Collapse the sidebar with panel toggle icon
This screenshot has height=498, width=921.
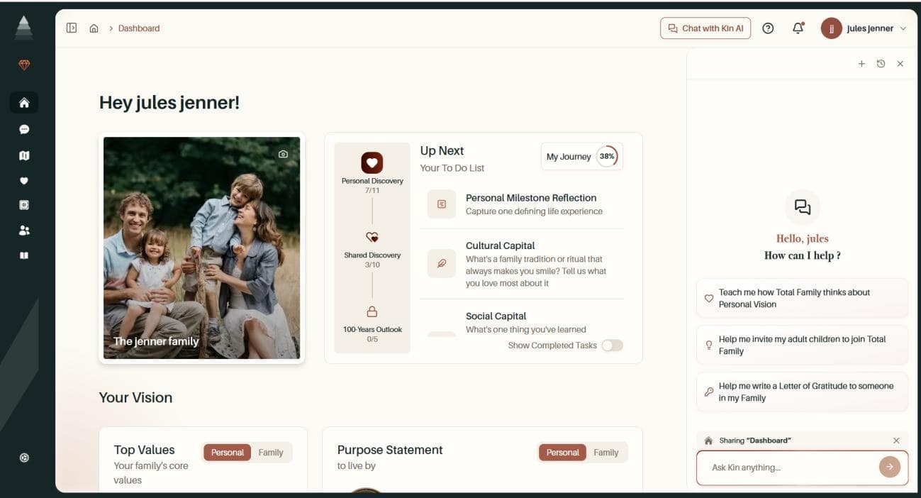tap(72, 28)
